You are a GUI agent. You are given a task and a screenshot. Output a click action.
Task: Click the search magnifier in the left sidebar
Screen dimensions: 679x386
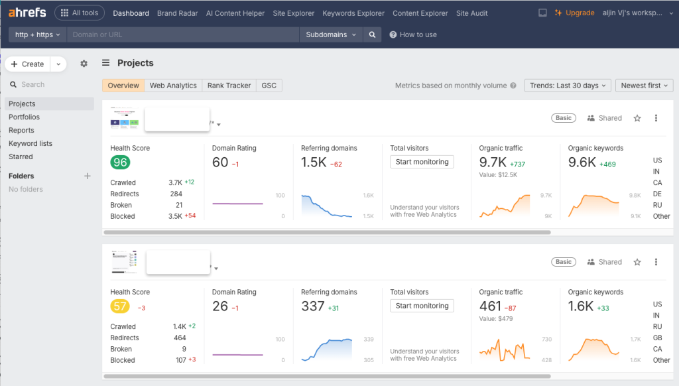point(14,84)
